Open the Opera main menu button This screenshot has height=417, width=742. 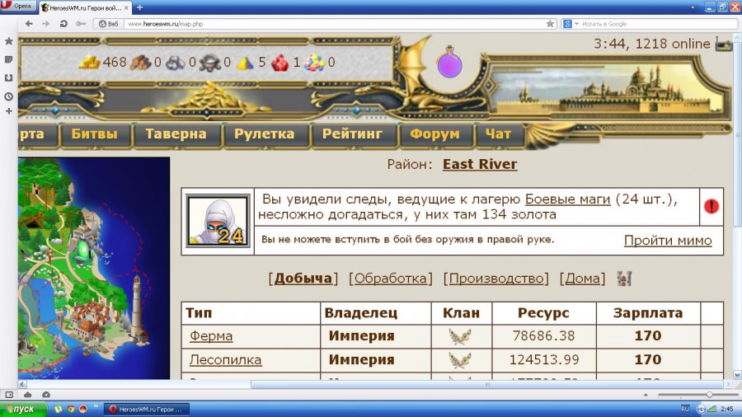pos(18,7)
